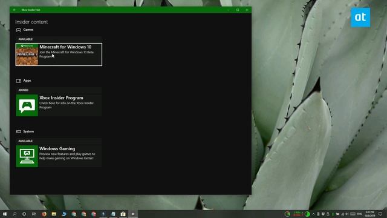The height and width of the screenshot is (218, 387).
Task: Go back using the title bar arrow
Action: pos(15,10)
